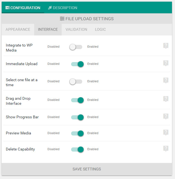Open the Validation tab

(x=76, y=29)
